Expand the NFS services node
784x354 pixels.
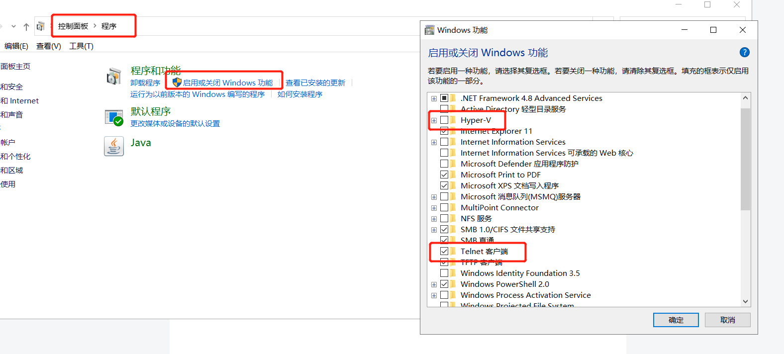pyautogui.click(x=434, y=219)
